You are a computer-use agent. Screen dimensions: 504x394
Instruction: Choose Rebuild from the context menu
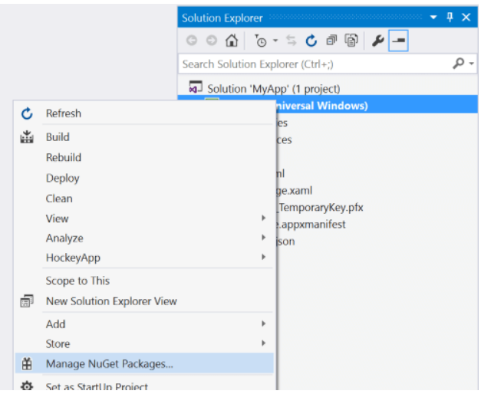[144, 157]
